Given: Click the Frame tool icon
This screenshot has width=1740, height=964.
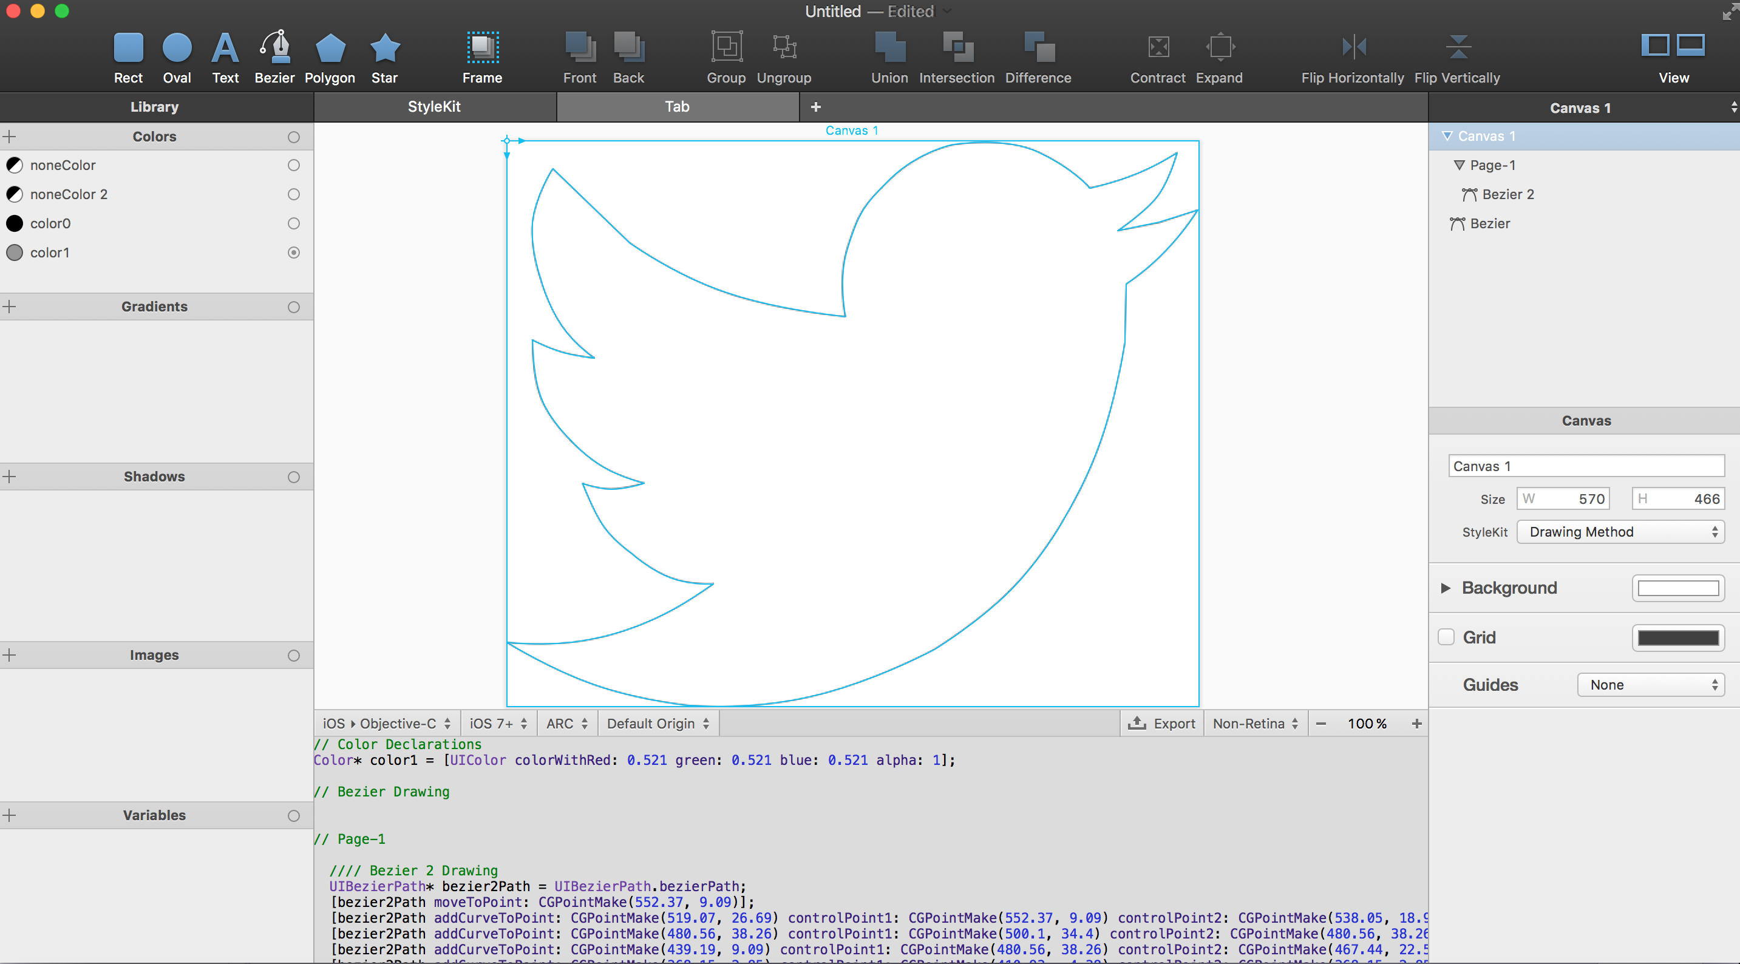Looking at the screenshot, I should pyautogui.click(x=482, y=48).
